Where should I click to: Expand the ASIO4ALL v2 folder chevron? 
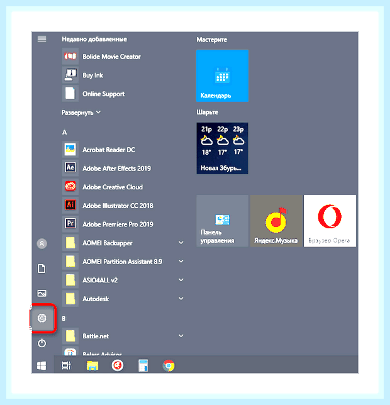(181, 280)
